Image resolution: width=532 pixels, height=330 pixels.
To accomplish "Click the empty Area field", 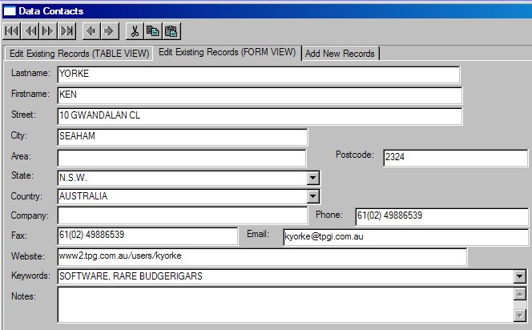I will 182,158.
